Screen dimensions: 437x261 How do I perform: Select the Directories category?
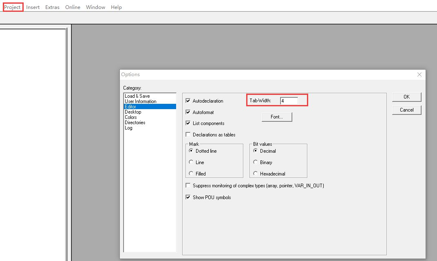[x=150, y=123]
